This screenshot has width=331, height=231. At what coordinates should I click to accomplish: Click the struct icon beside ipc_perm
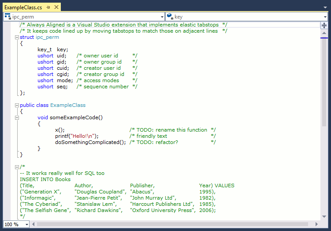coord(8,16)
